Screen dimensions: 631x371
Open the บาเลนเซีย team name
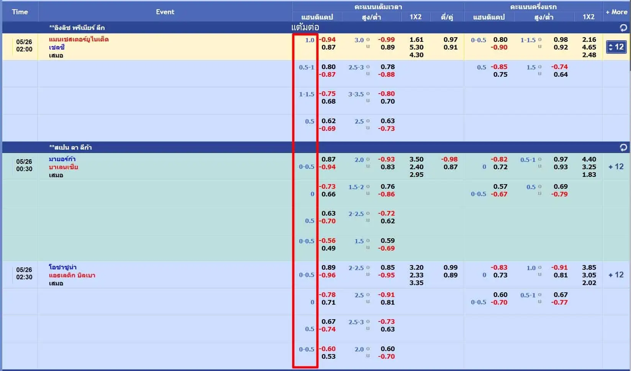click(63, 167)
